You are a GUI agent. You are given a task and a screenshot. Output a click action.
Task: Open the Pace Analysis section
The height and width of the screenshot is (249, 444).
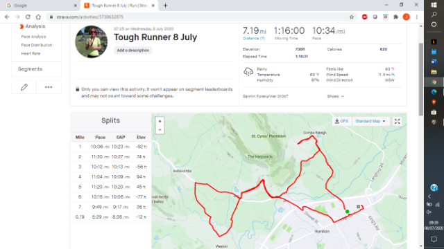(33, 37)
